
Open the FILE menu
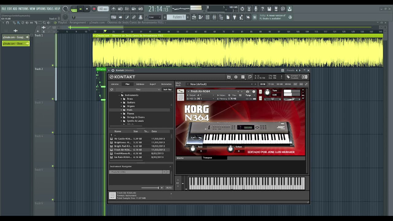pos(4,9)
